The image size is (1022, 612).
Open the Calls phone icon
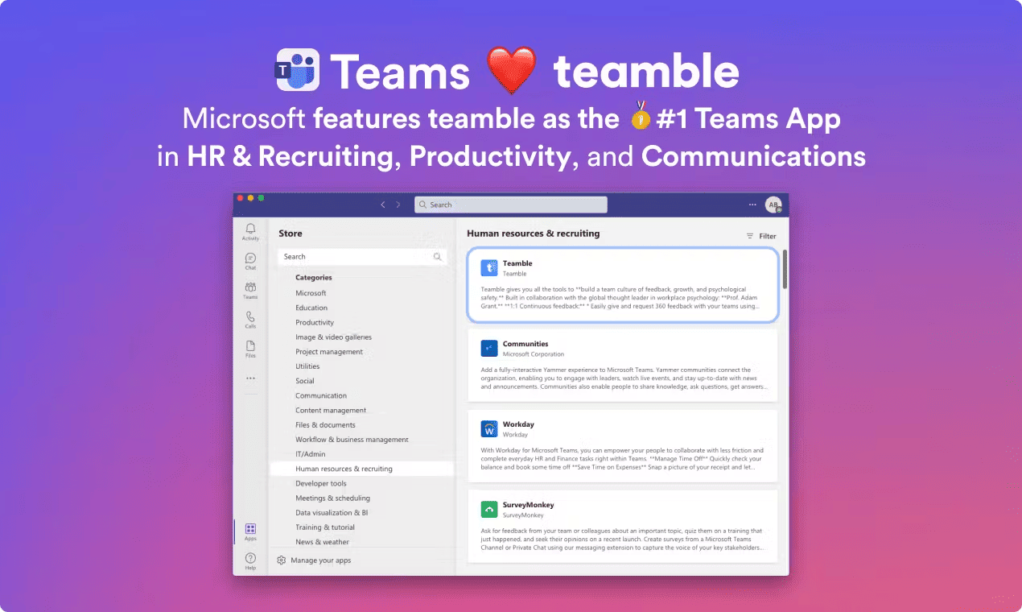pos(250,319)
